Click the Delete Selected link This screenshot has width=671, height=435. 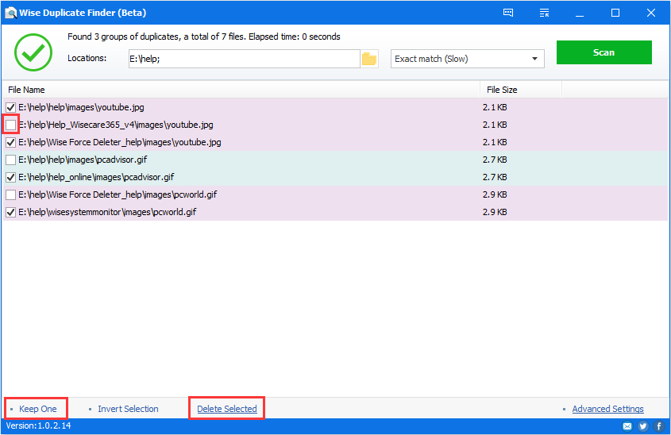(227, 409)
